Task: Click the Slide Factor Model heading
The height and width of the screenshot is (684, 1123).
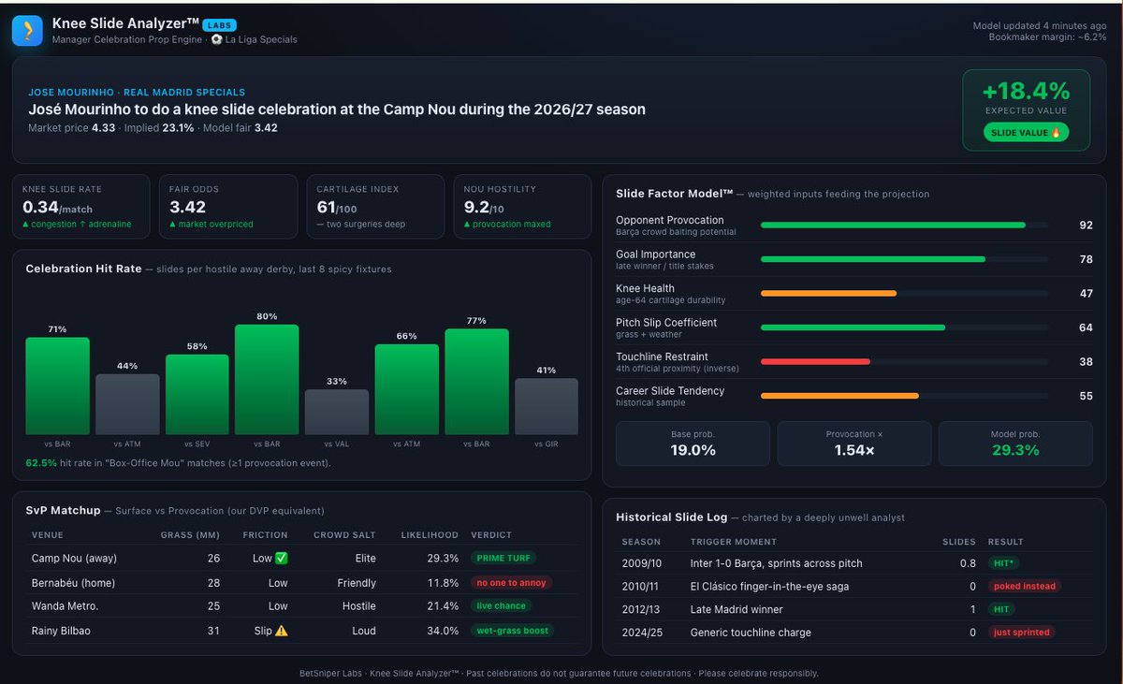Action: (x=674, y=194)
